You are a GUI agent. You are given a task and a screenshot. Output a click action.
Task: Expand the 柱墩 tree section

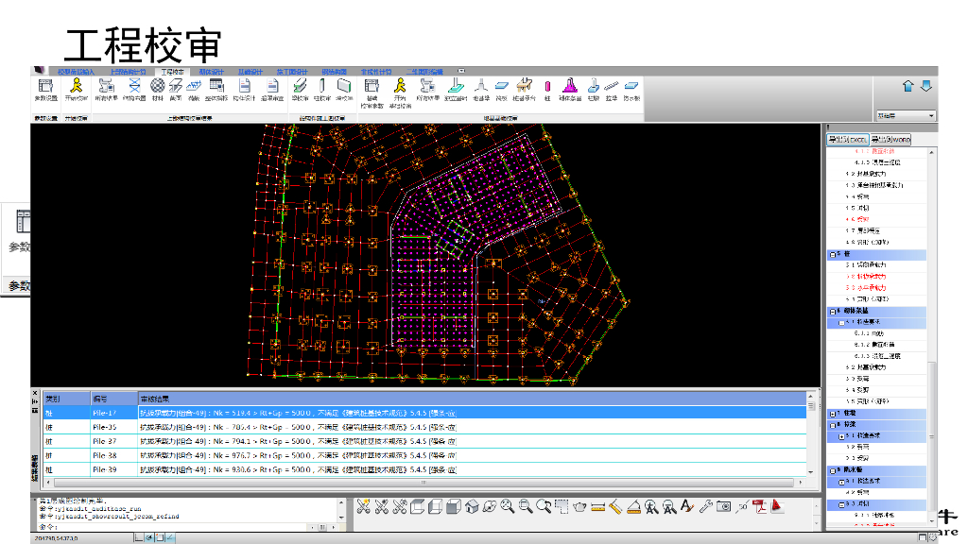click(833, 413)
